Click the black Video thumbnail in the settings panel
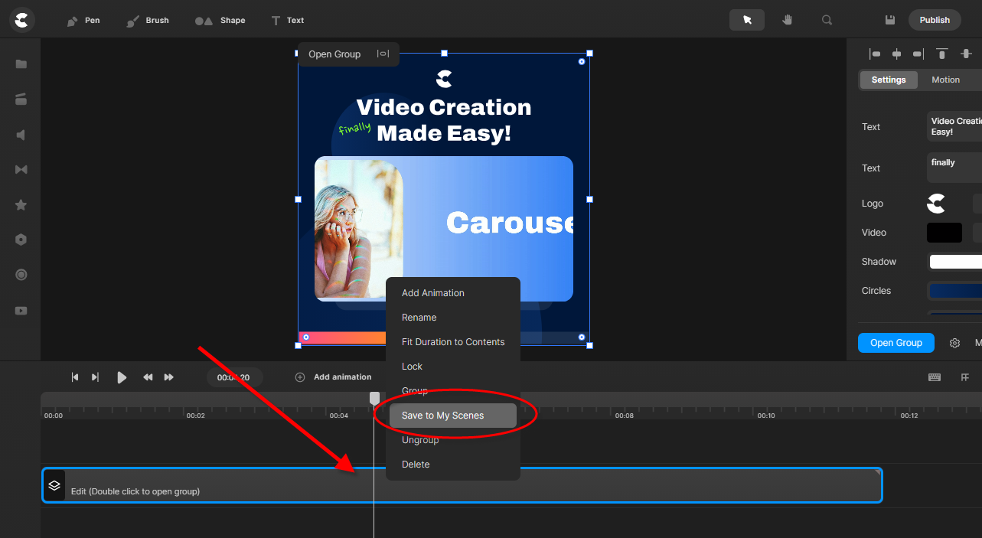982x538 pixels. click(944, 233)
